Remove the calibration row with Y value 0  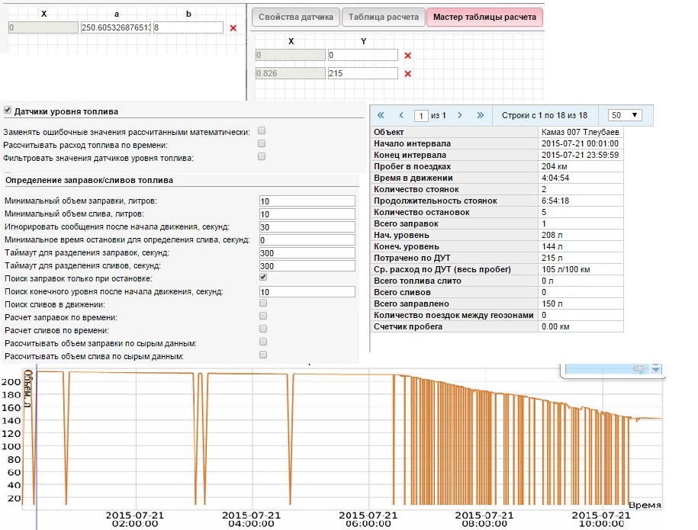point(407,56)
